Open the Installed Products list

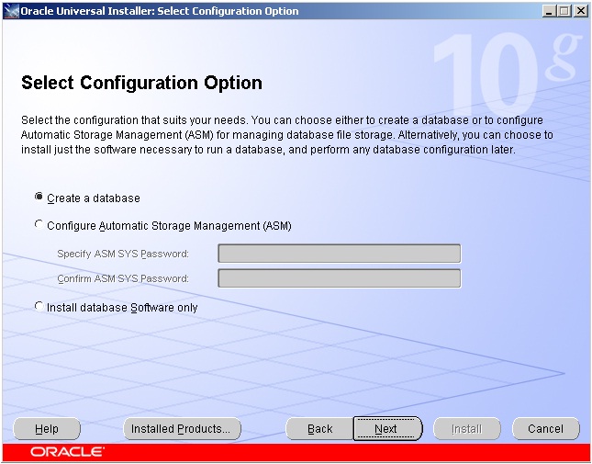pyautogui.click(x=182, y=428)
